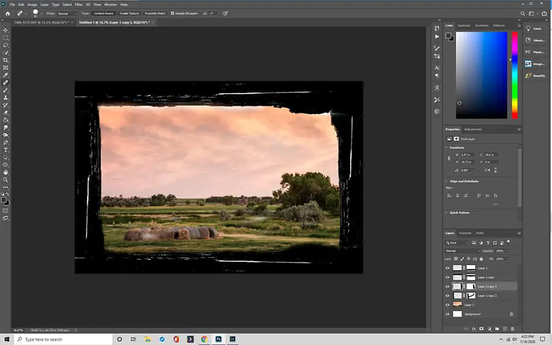The height and width of the screenshot is (345, 552).
Task: Select the Hand tool
Action: (6, 172)
